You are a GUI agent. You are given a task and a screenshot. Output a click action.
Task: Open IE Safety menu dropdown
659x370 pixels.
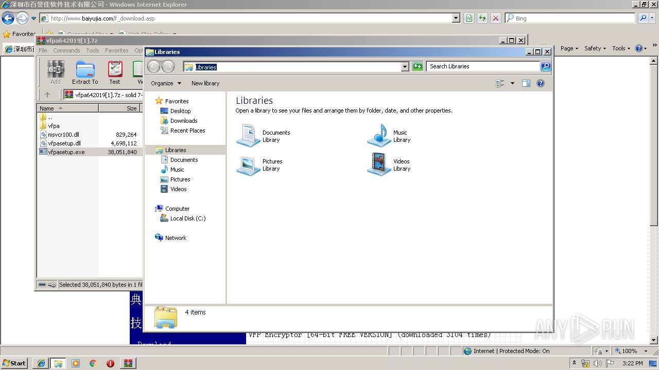tap(596, 48)
